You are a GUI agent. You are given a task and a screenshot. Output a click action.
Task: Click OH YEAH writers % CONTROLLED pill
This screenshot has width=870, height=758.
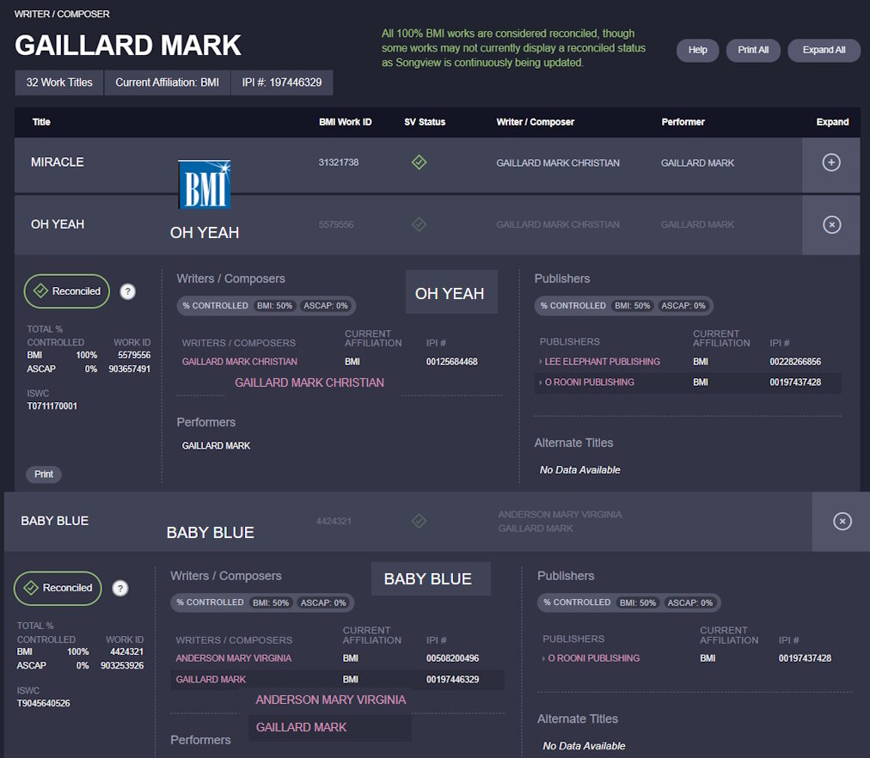(x=267, y=306)
